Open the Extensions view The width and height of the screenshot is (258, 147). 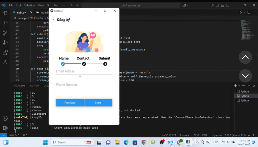5,53
